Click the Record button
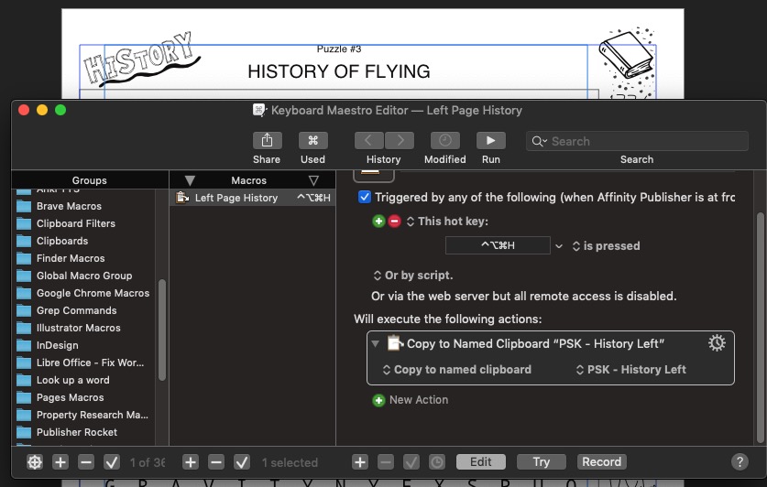Screen dimensions: 767x487 601,462
